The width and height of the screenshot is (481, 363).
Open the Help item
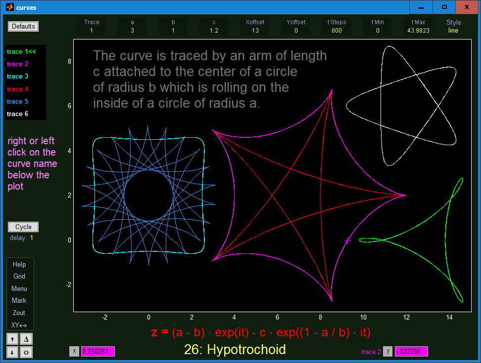click(x=19, y=264)
